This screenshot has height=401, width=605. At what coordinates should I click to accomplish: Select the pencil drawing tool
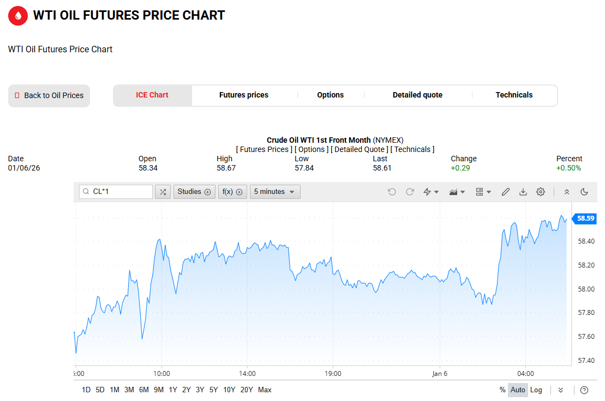pos(506,192)
